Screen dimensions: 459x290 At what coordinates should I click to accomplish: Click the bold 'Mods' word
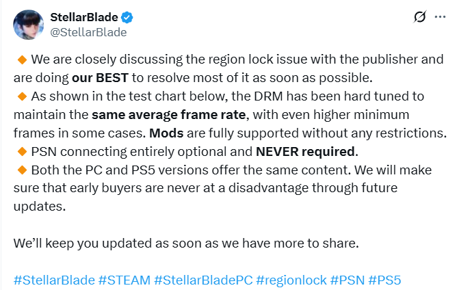point(166,133)
